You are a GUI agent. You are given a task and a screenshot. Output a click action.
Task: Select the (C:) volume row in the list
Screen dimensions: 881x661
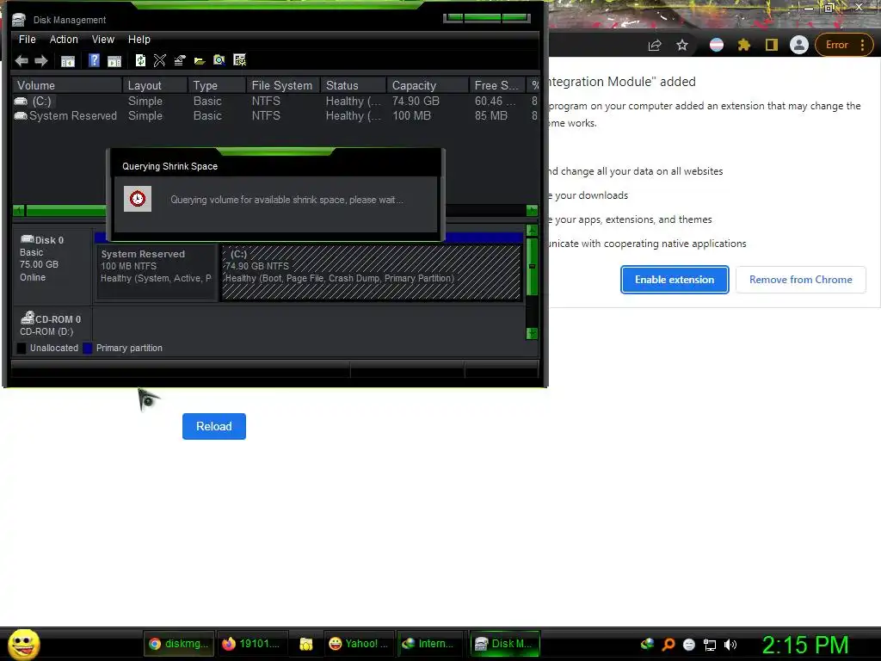[275, 102]
